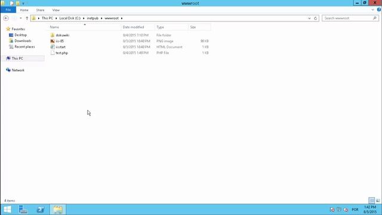Launch Server Manager from the taskbar
Screen dimensions: 382x215
click(23, 210)
